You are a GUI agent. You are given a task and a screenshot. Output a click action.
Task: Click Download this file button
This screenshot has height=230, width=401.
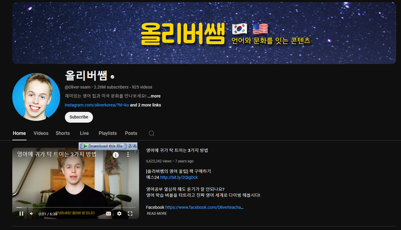coord(103,146)
